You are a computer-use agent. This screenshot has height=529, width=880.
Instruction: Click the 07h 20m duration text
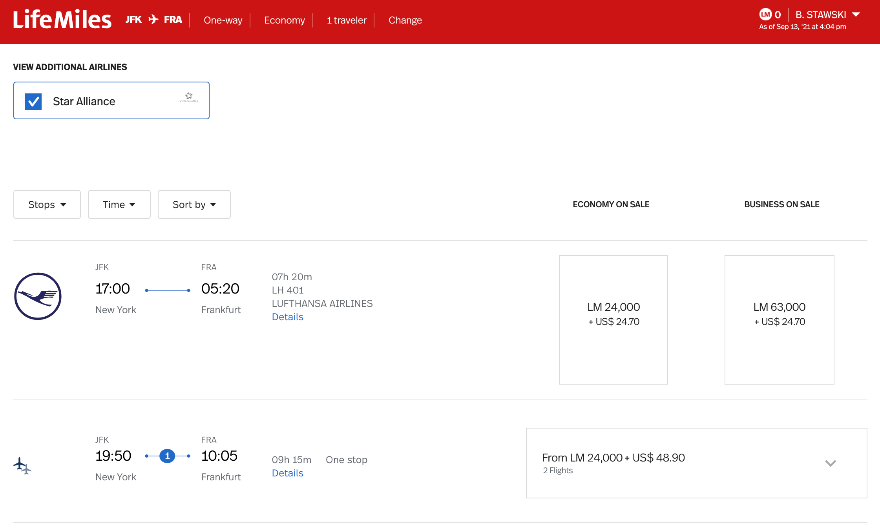[x=292, y=277]
